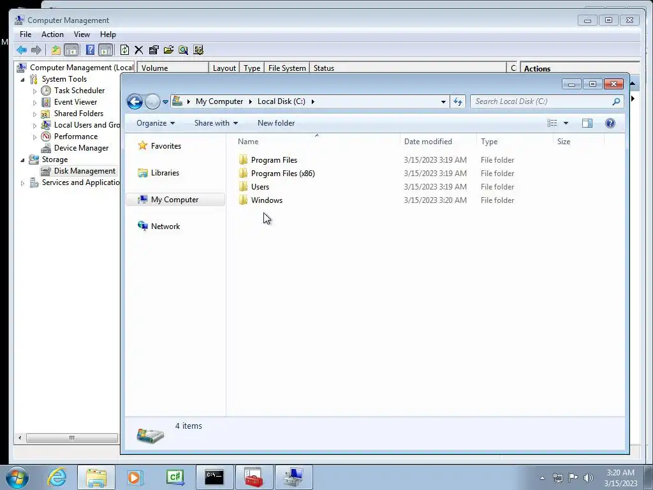
Task: Collapse the Storage tree node
Action: click(x=22, y=160)
